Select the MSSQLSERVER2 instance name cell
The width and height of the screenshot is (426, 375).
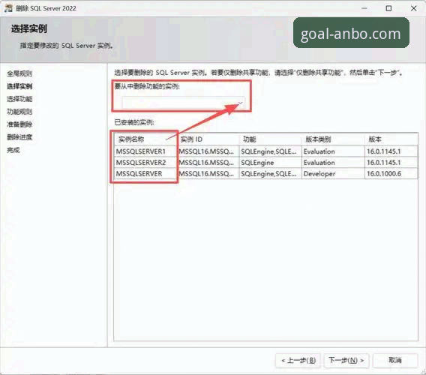(145, 163)
